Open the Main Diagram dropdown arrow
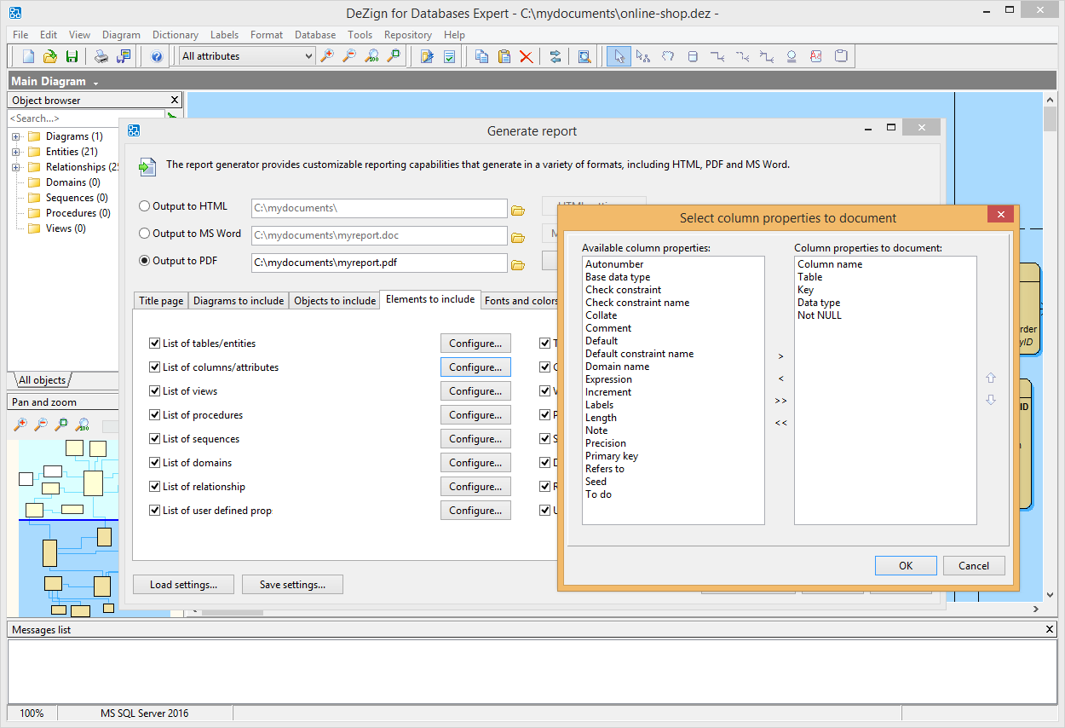The width and height of the screenshot is (1065, 728). pyautogui.click(x=96, y=83)
